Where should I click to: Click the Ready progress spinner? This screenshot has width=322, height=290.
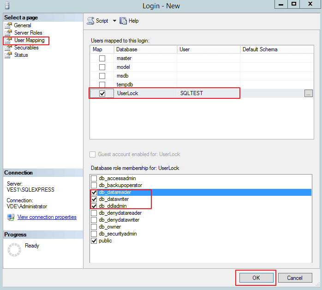click(x=14, y=250)
